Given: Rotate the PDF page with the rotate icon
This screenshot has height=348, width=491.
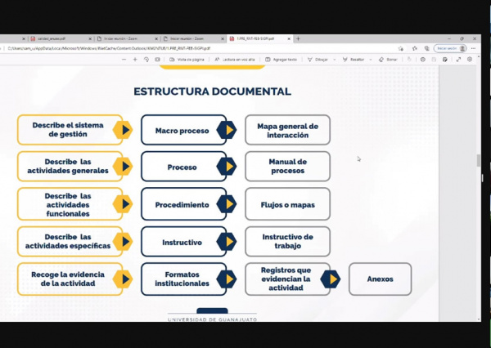Looking at the screenshot, I should point(146,60).
